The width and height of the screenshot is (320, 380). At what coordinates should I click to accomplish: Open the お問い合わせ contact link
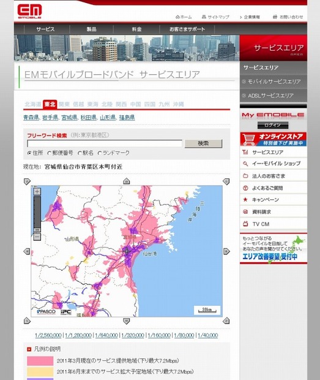pos(288,17)
